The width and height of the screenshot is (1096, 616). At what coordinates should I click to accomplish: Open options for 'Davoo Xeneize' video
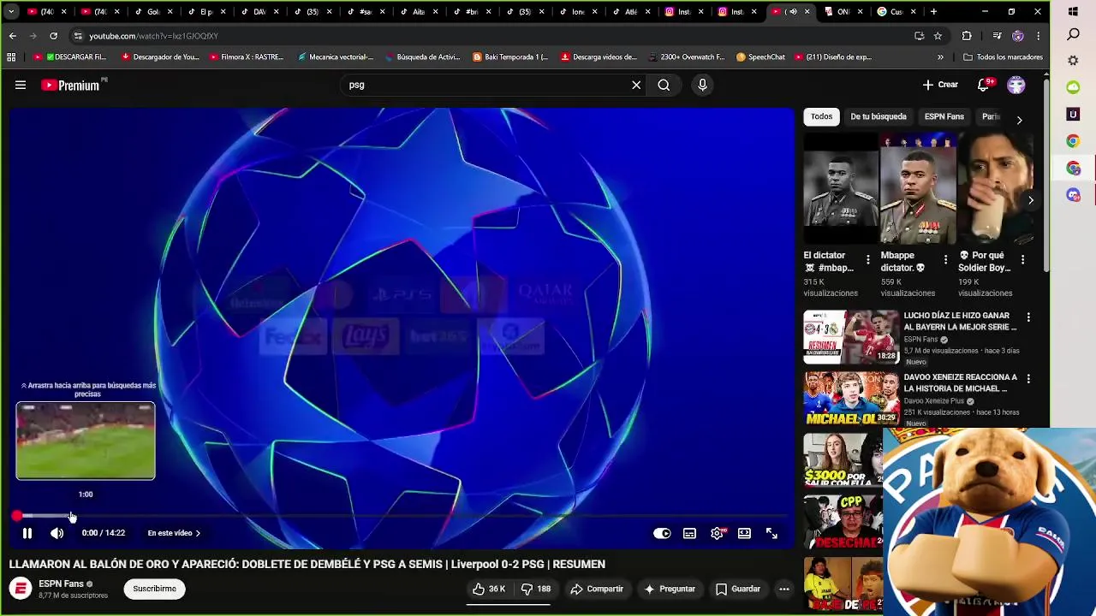tap(1028, 379)
